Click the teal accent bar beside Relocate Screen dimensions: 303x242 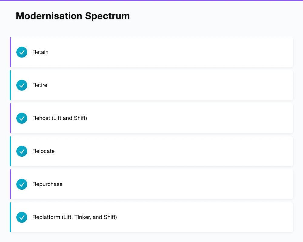coord(10,151)
